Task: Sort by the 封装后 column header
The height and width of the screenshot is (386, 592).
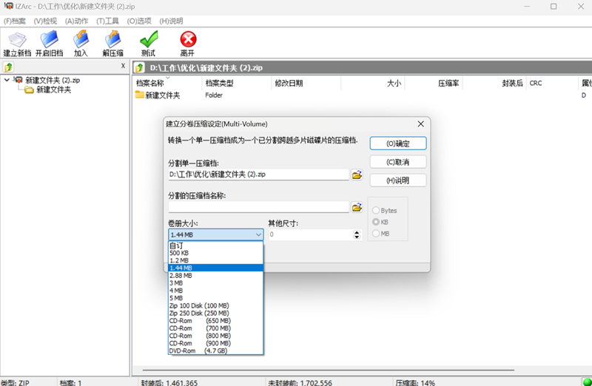Action: click(x=494, y=83)
